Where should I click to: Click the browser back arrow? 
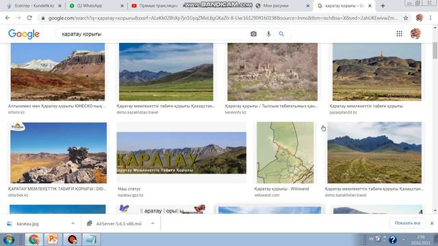[8, 18]
